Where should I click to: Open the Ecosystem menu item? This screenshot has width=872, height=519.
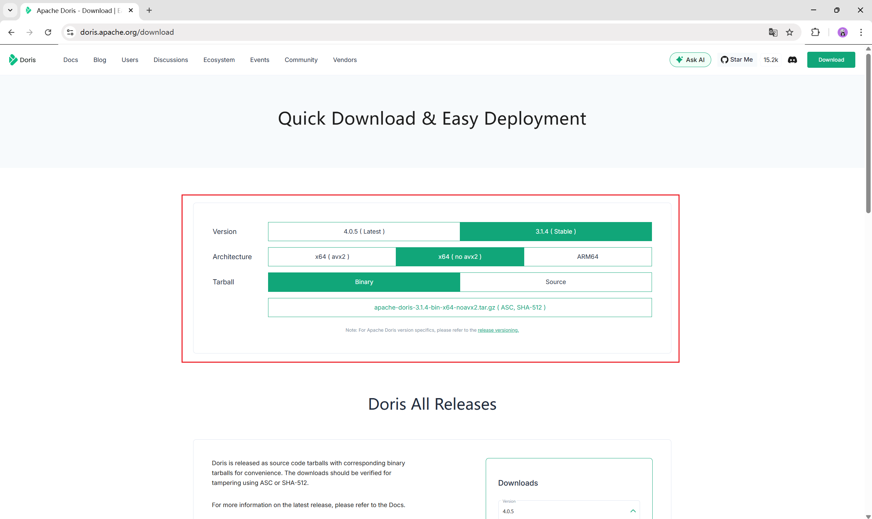pyautogui.click(x=219, y=60)
